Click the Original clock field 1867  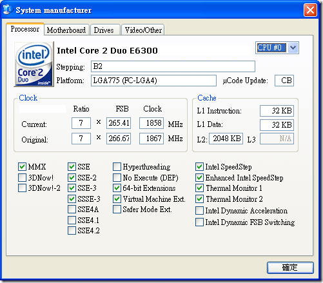[152, 139]
